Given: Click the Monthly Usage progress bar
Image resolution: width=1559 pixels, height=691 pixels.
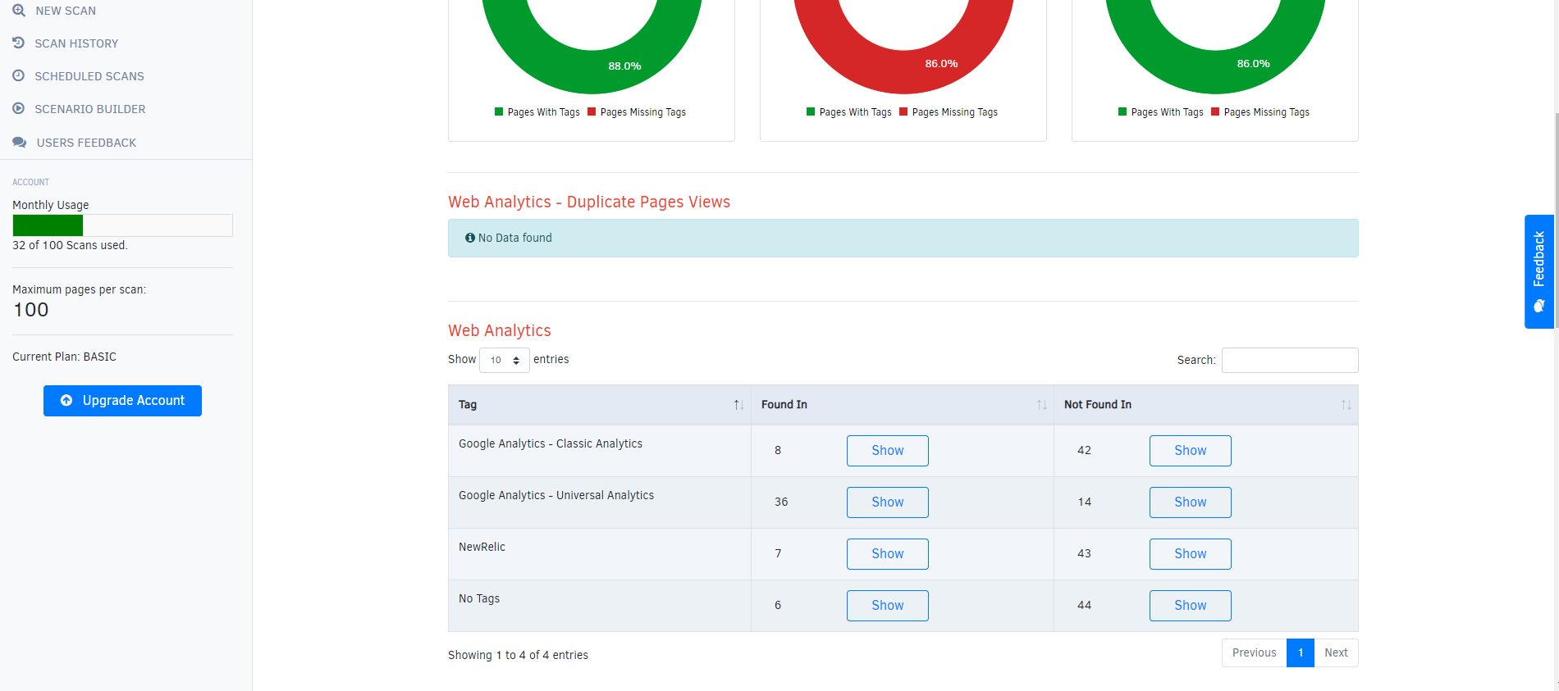Looking at the screenshot, I should tap(122, 225).
